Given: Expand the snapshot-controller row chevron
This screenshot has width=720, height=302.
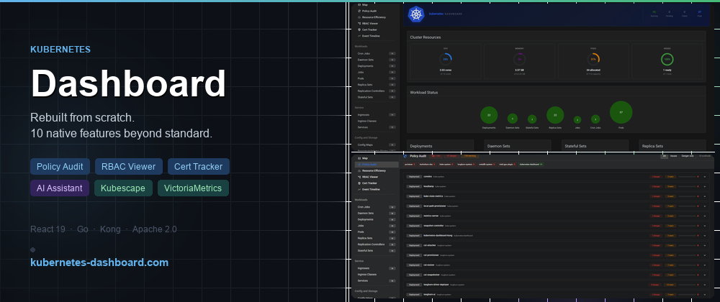Looking at the screenshot, I should 704,226.
